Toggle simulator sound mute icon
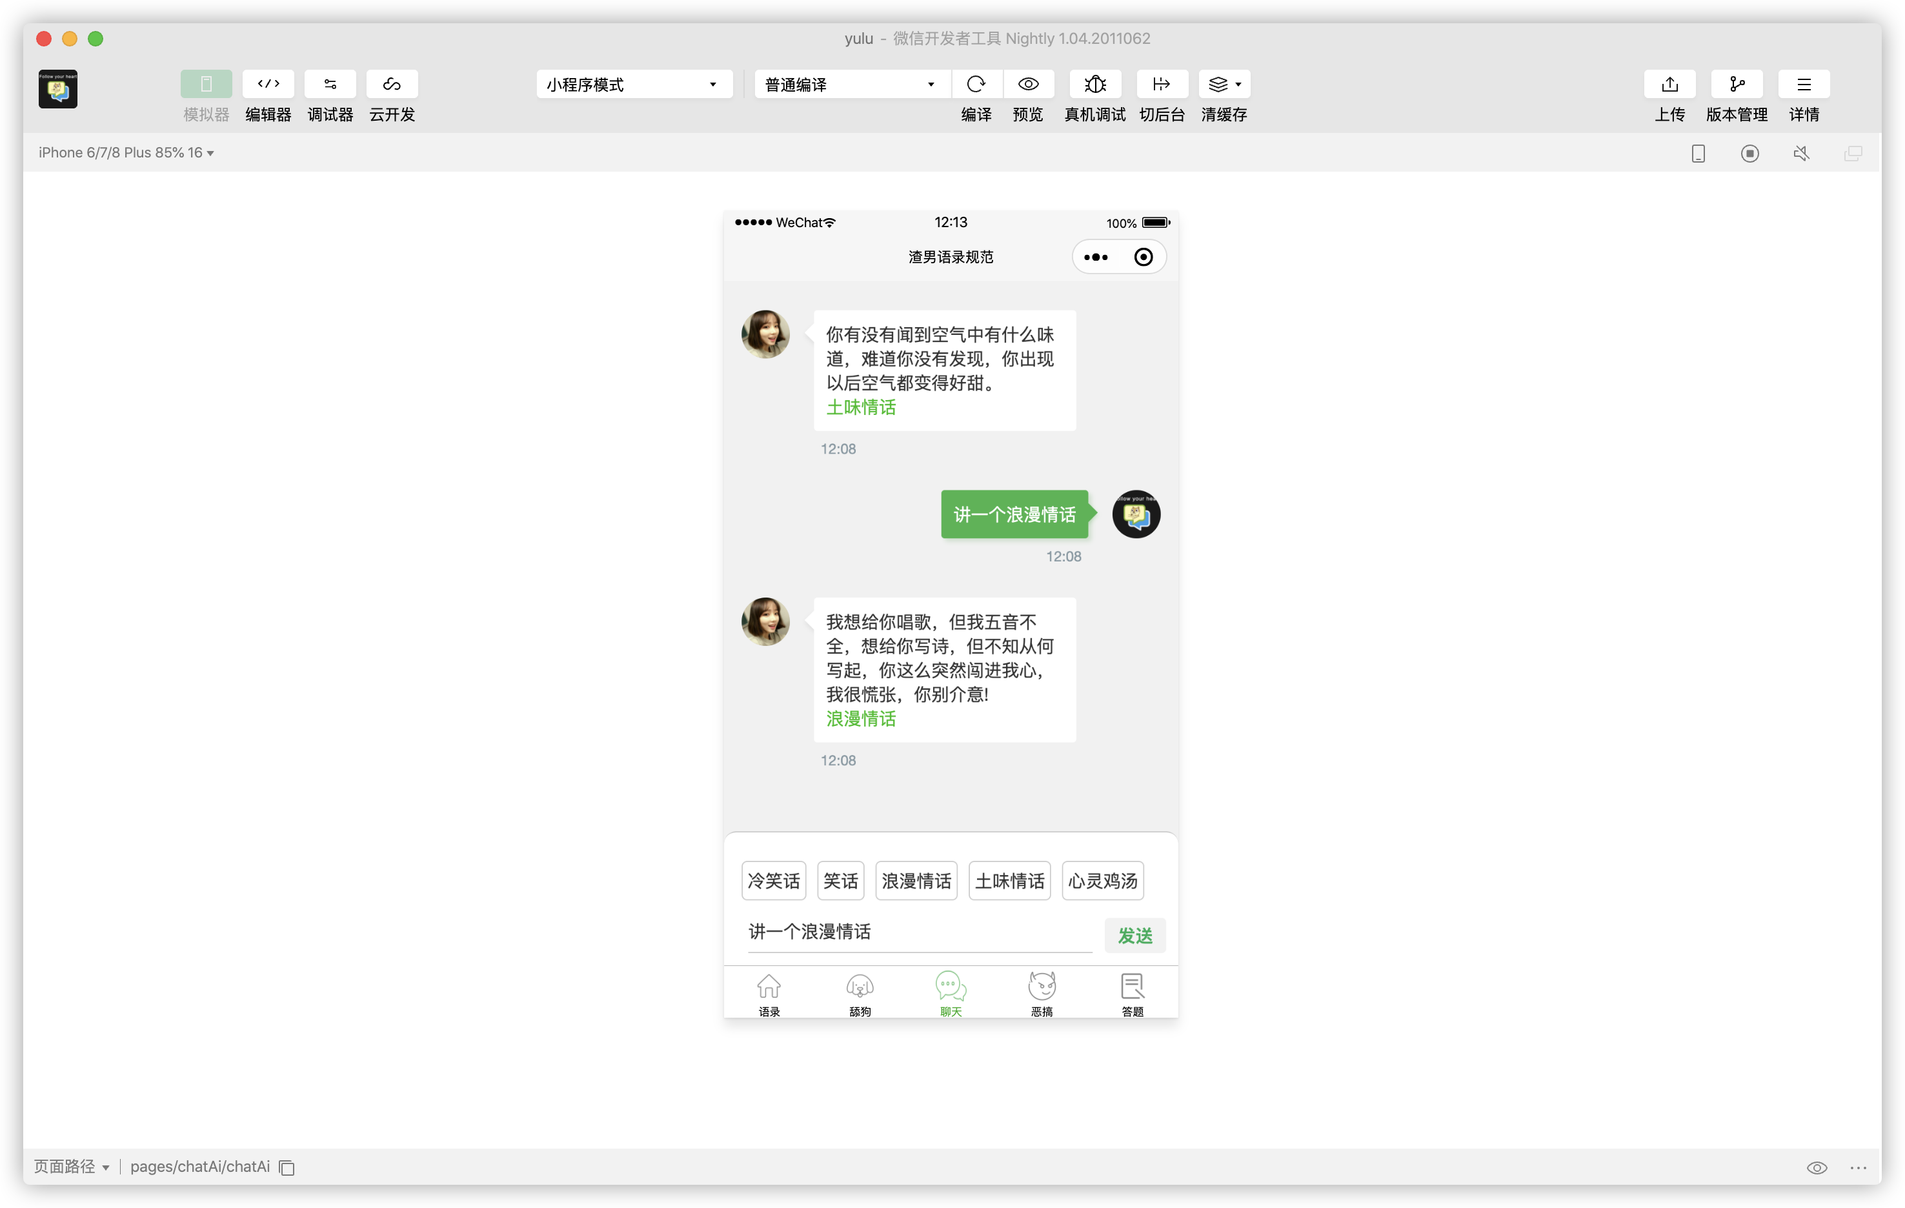This screenshot has height=1208, width=1905. coord(1801,154)
